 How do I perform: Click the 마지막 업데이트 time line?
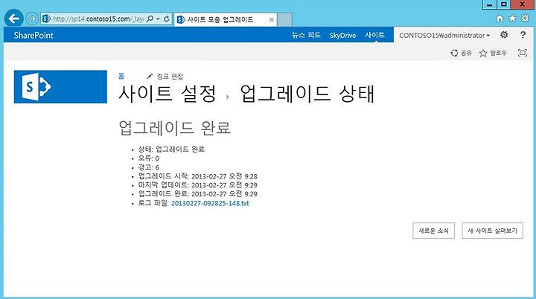pos(197,185)
